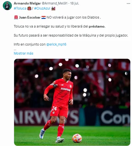Follow the #CruzAzul hashtag
The height and width of the screenshot is (146, 132).
(42, 8)
